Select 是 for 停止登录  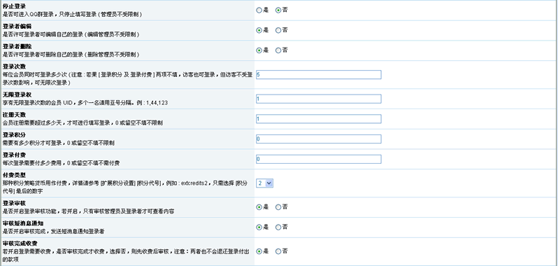tap(259, 10)
